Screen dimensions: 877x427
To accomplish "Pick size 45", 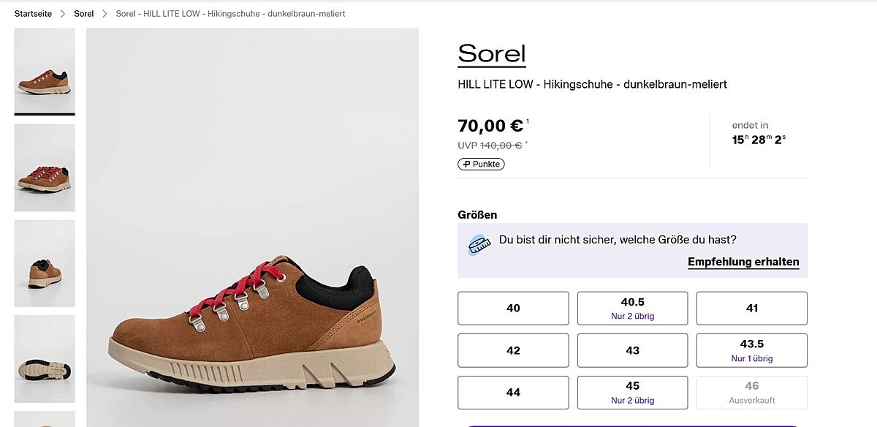I will point(632,393).
